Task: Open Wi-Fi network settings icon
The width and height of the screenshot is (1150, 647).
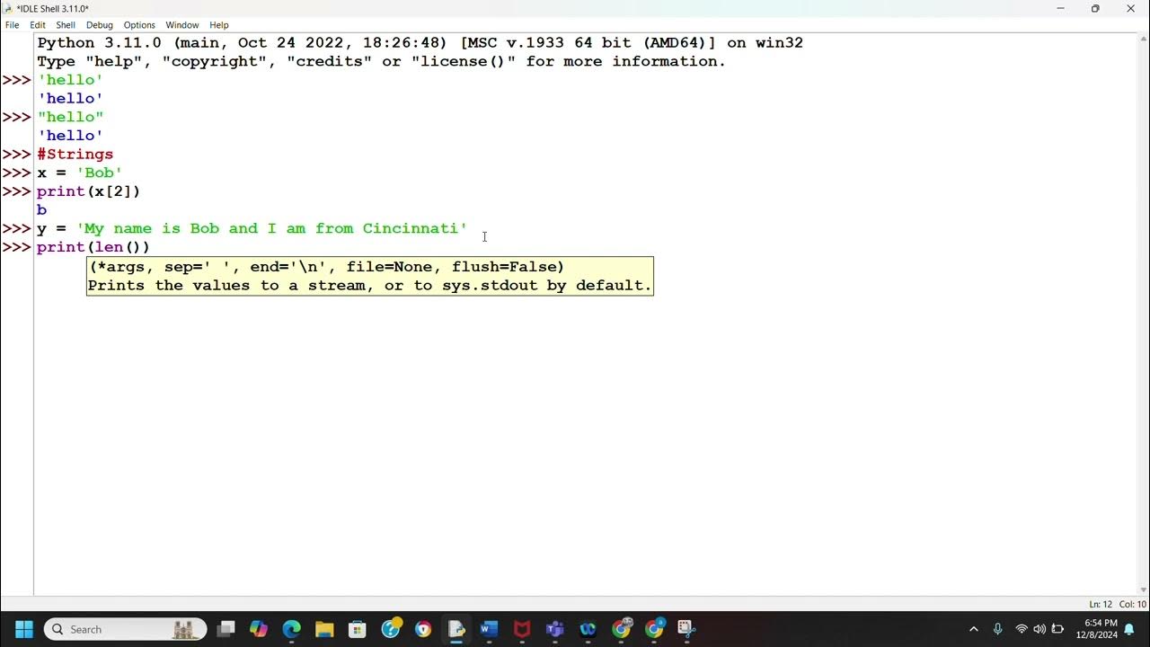Action: 1022,629
